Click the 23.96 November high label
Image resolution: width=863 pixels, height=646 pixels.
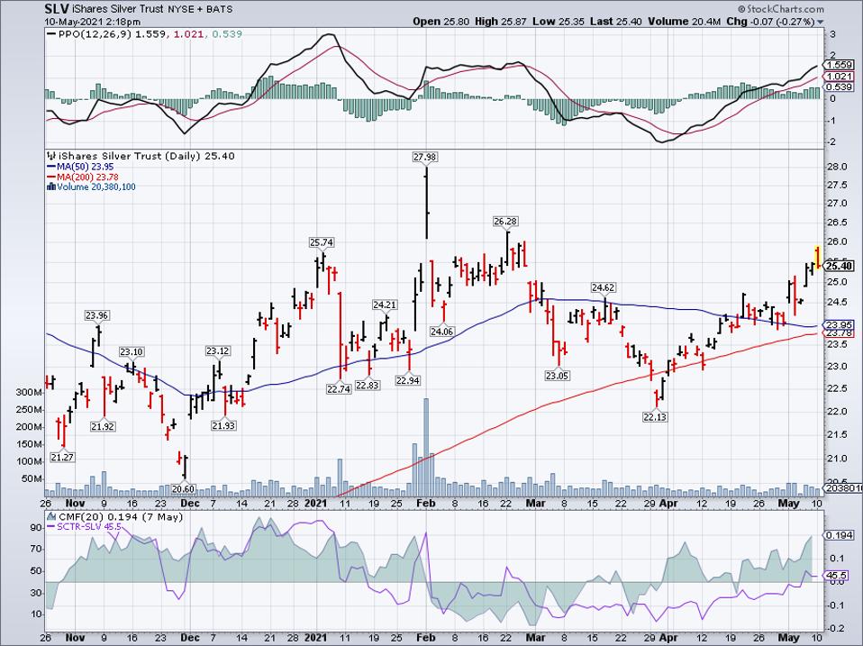(97, 316)
